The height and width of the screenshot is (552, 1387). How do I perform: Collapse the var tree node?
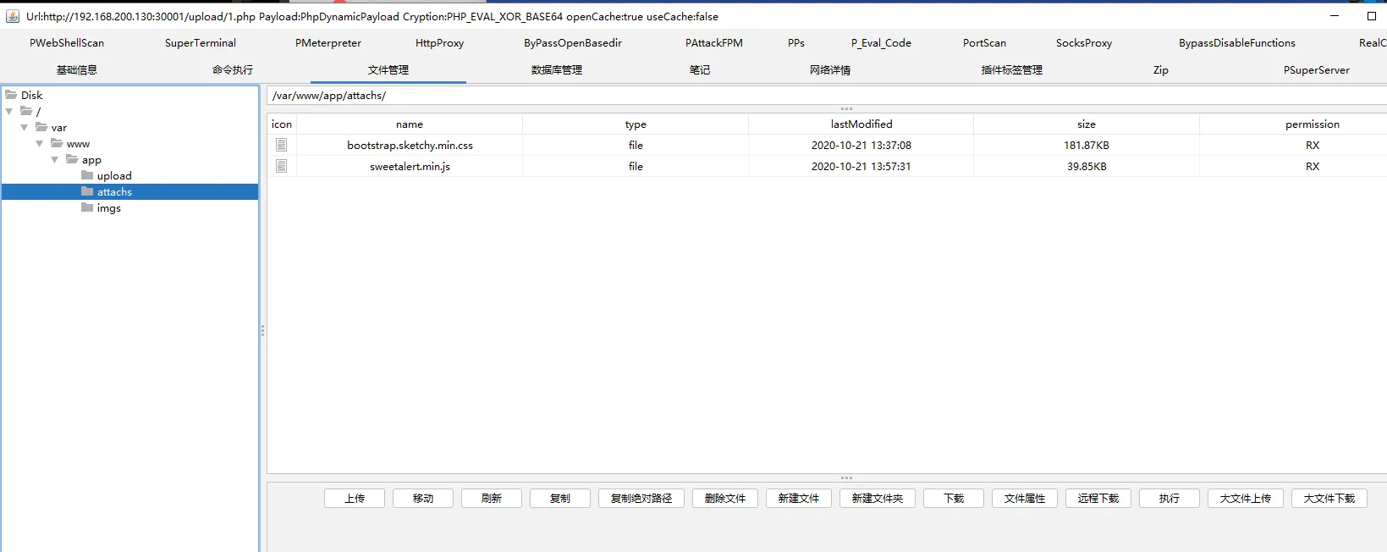(25, 128)
